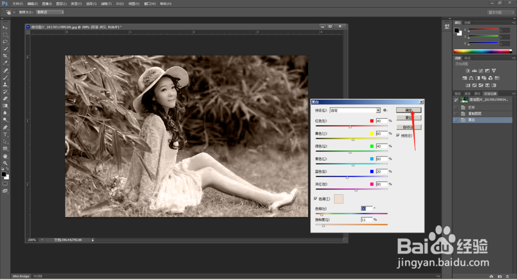Click the 确定 OK button
The image size is (517, 280).
[x=408, y=110]
